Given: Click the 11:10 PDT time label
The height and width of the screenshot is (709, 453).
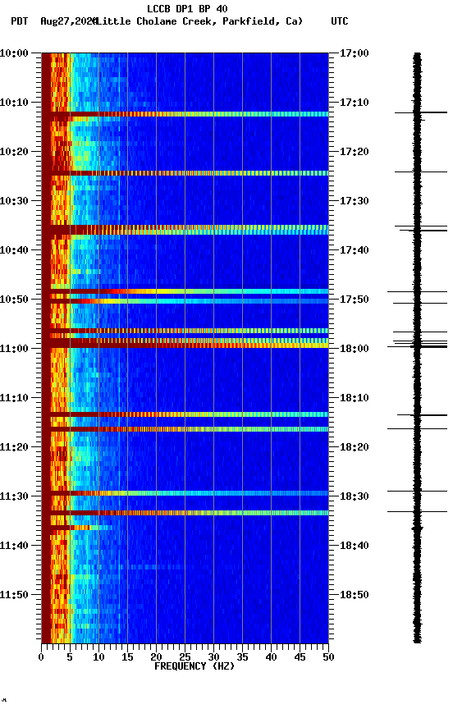Looking at the screenshot, I should (x=14, y=398).
